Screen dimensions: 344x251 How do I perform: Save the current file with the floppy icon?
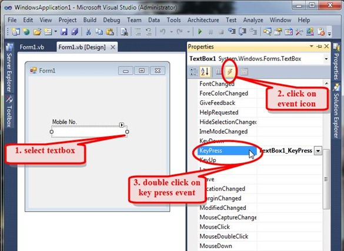(x=64, y=32)
